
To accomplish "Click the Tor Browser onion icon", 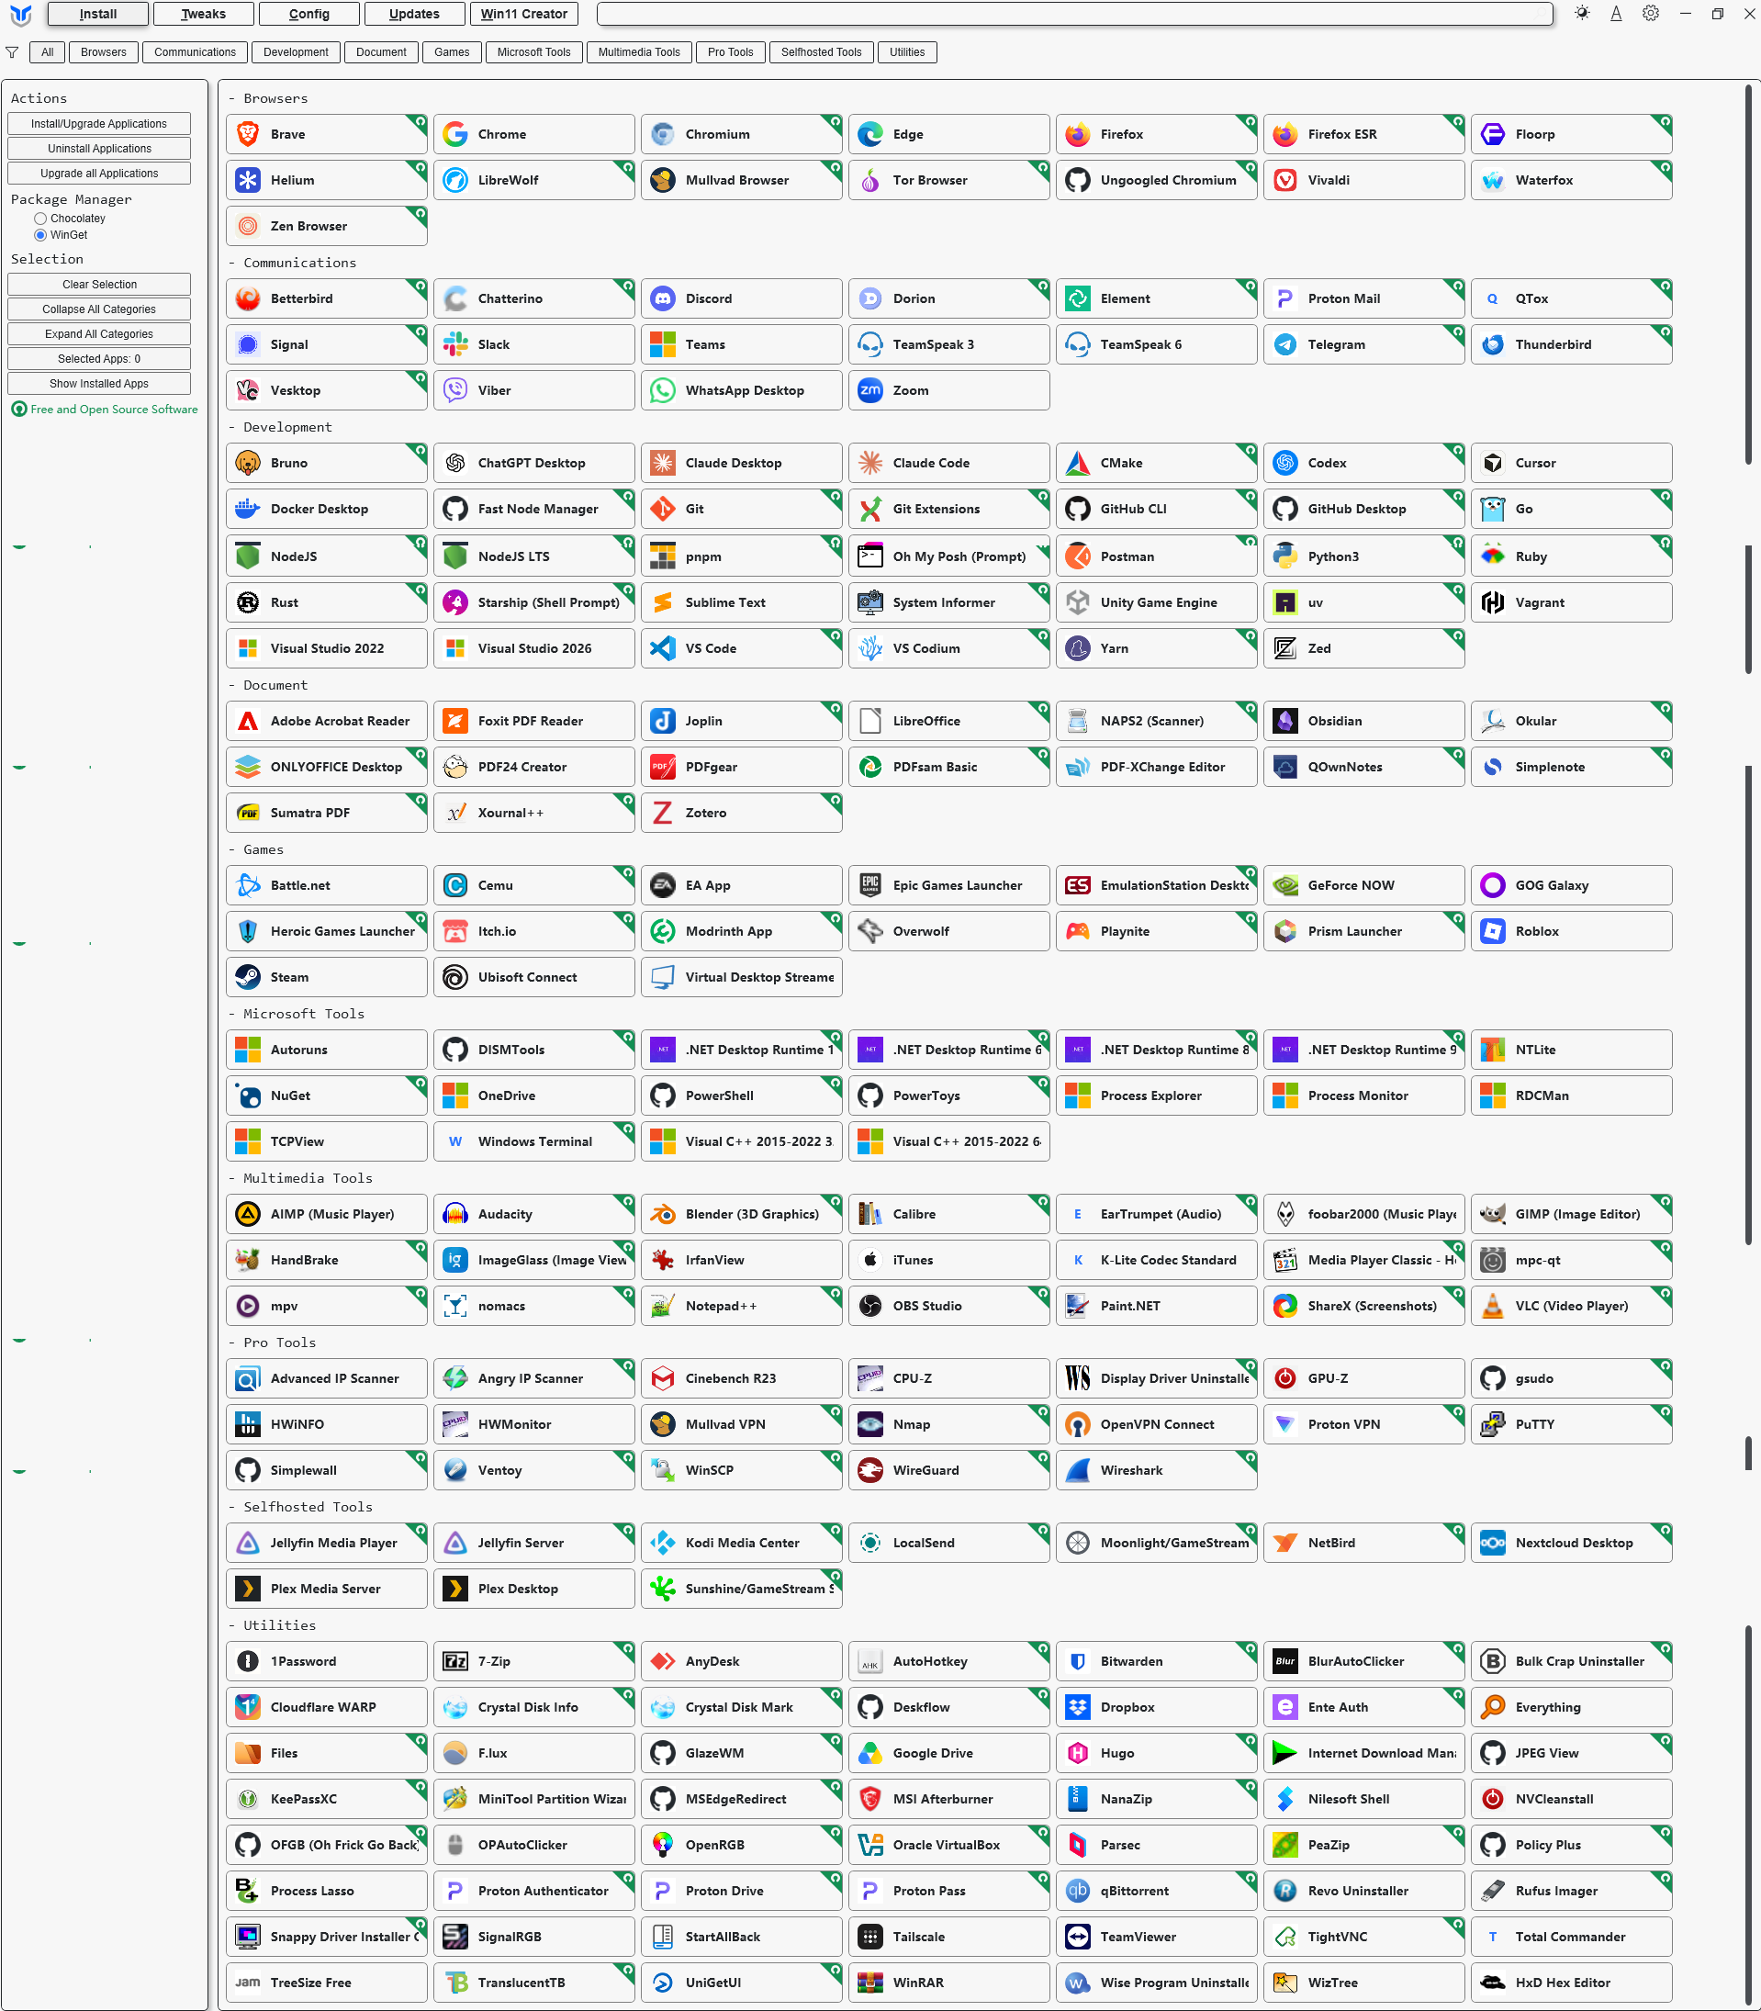I will click(869, 181).
